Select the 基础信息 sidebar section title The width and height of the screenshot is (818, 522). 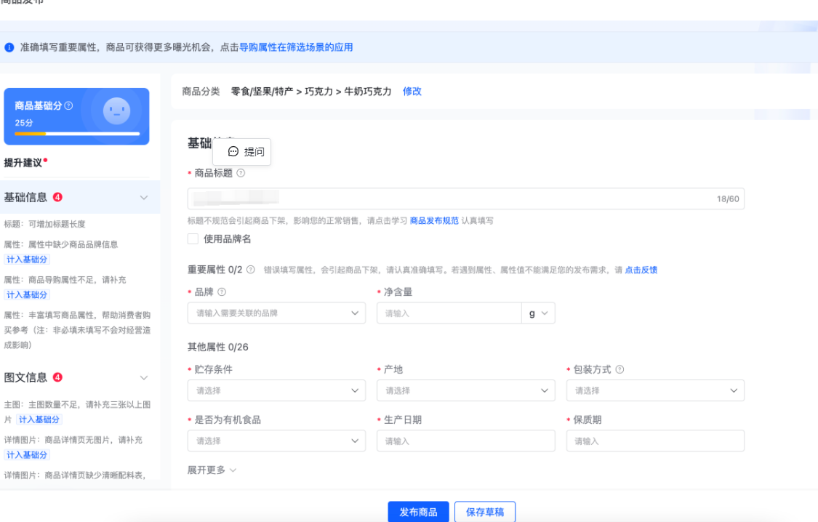pos(25,197)
